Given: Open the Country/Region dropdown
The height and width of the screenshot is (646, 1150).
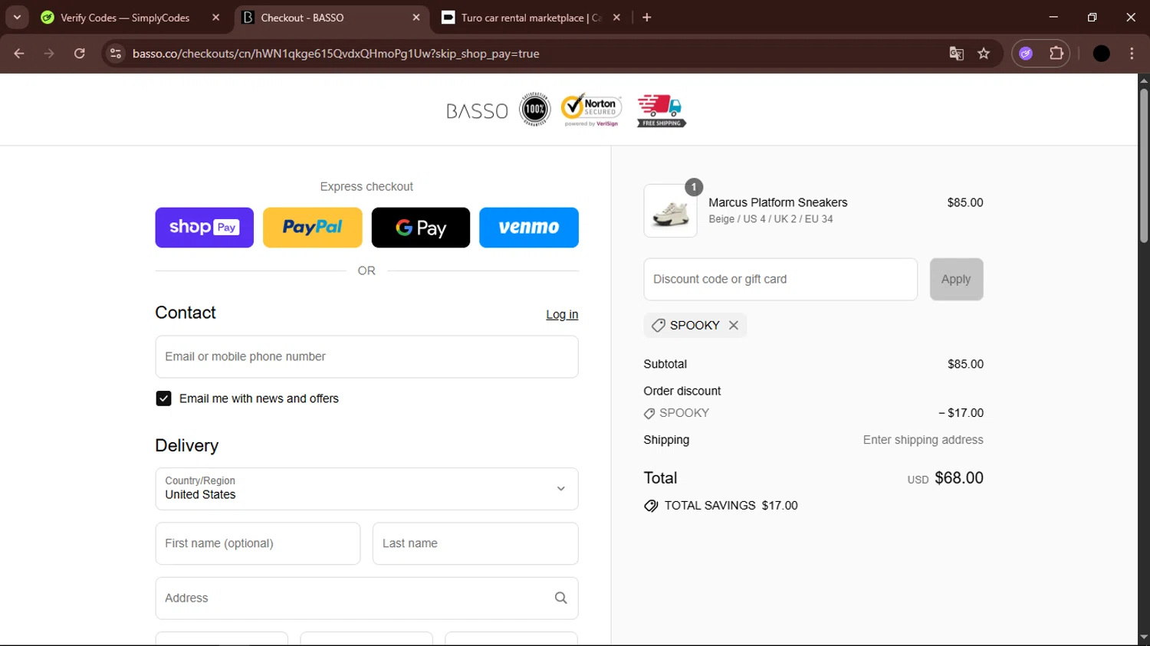Looking at the screenshot, I should tap(366, 489).
